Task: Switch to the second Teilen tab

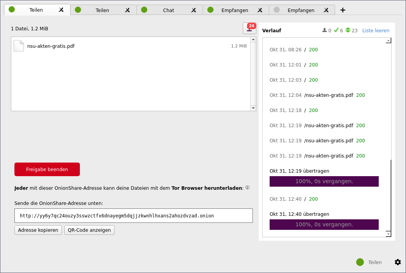Action: (102, 10)
